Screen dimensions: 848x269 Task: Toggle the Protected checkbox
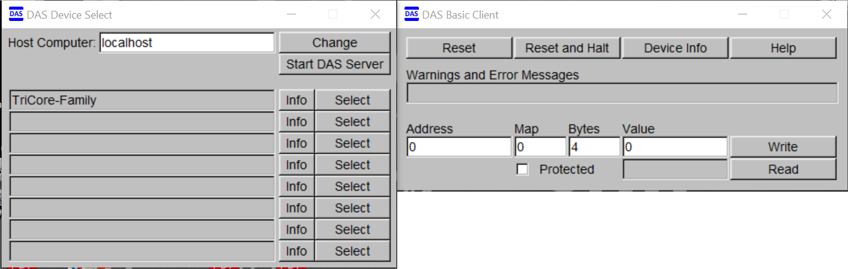pos(523,170)
